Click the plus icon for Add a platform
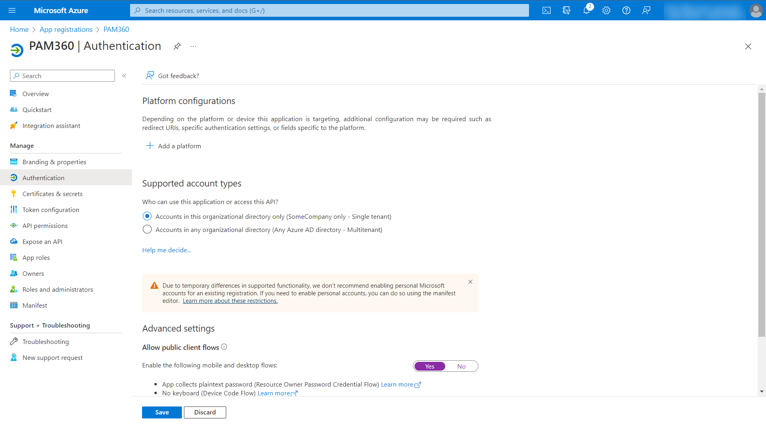766x428 pixels. tap(150, 146)
